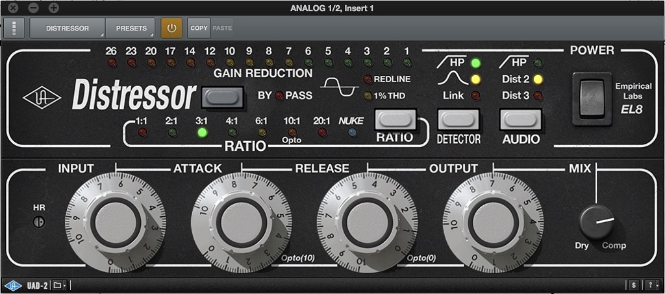Click the MIX Dry/Comp knob

pyautogui.click(x=597, y=223)
